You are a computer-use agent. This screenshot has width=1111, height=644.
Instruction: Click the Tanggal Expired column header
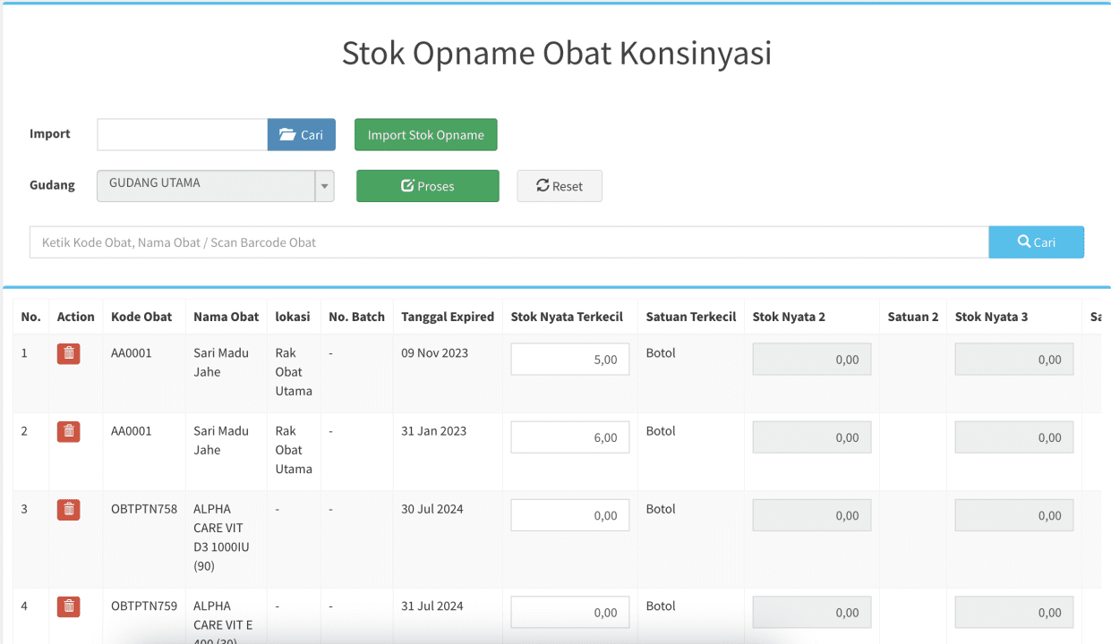click(x=448, y=317)
